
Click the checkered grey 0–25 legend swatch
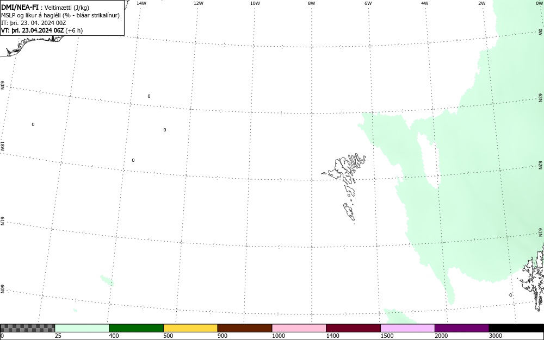[27, 328]
